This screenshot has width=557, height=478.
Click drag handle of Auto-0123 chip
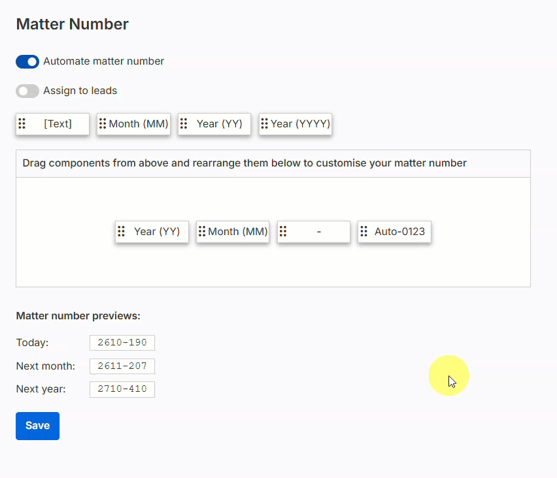[x=363, y=231]
